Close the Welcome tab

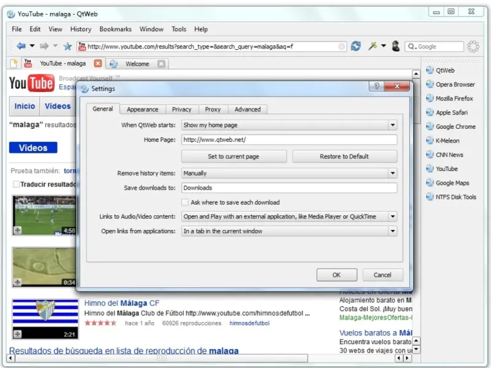[161, 64]
